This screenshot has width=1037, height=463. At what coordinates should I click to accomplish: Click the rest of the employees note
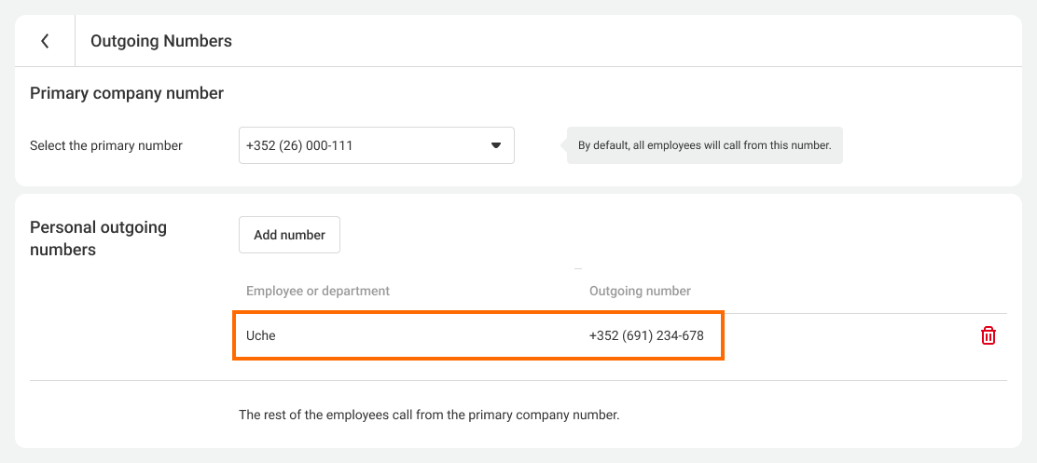(429, 415)
